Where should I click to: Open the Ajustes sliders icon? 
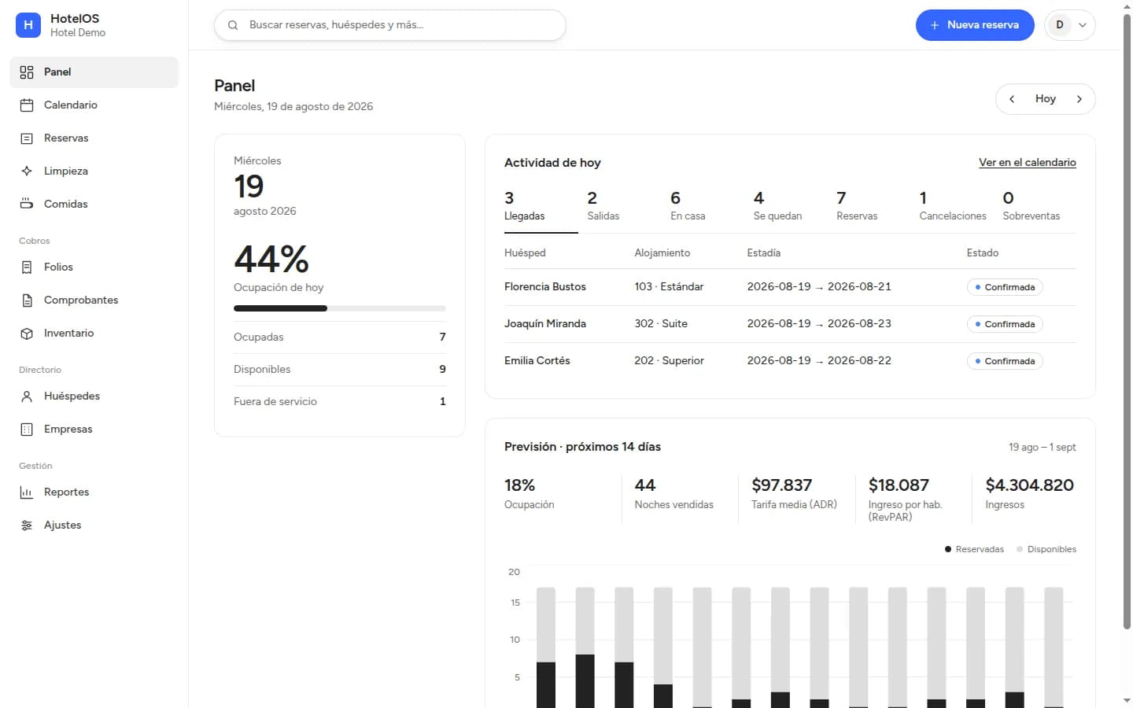27,525
